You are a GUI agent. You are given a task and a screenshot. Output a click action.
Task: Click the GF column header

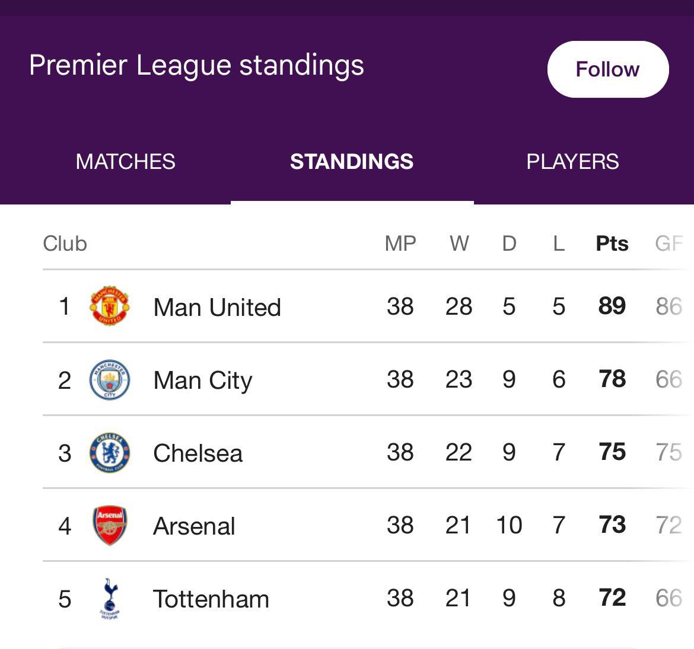[669, 244]
